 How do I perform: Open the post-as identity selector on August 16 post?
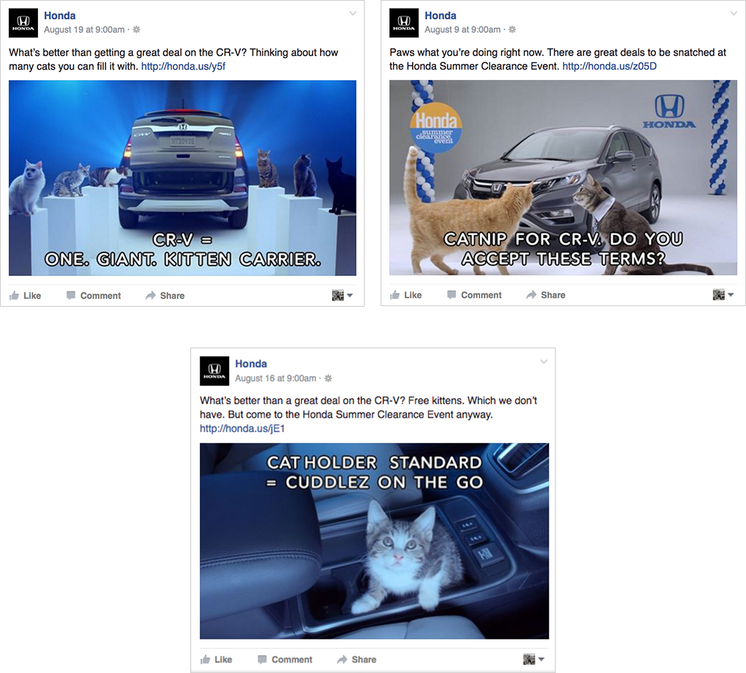point(534,659)
